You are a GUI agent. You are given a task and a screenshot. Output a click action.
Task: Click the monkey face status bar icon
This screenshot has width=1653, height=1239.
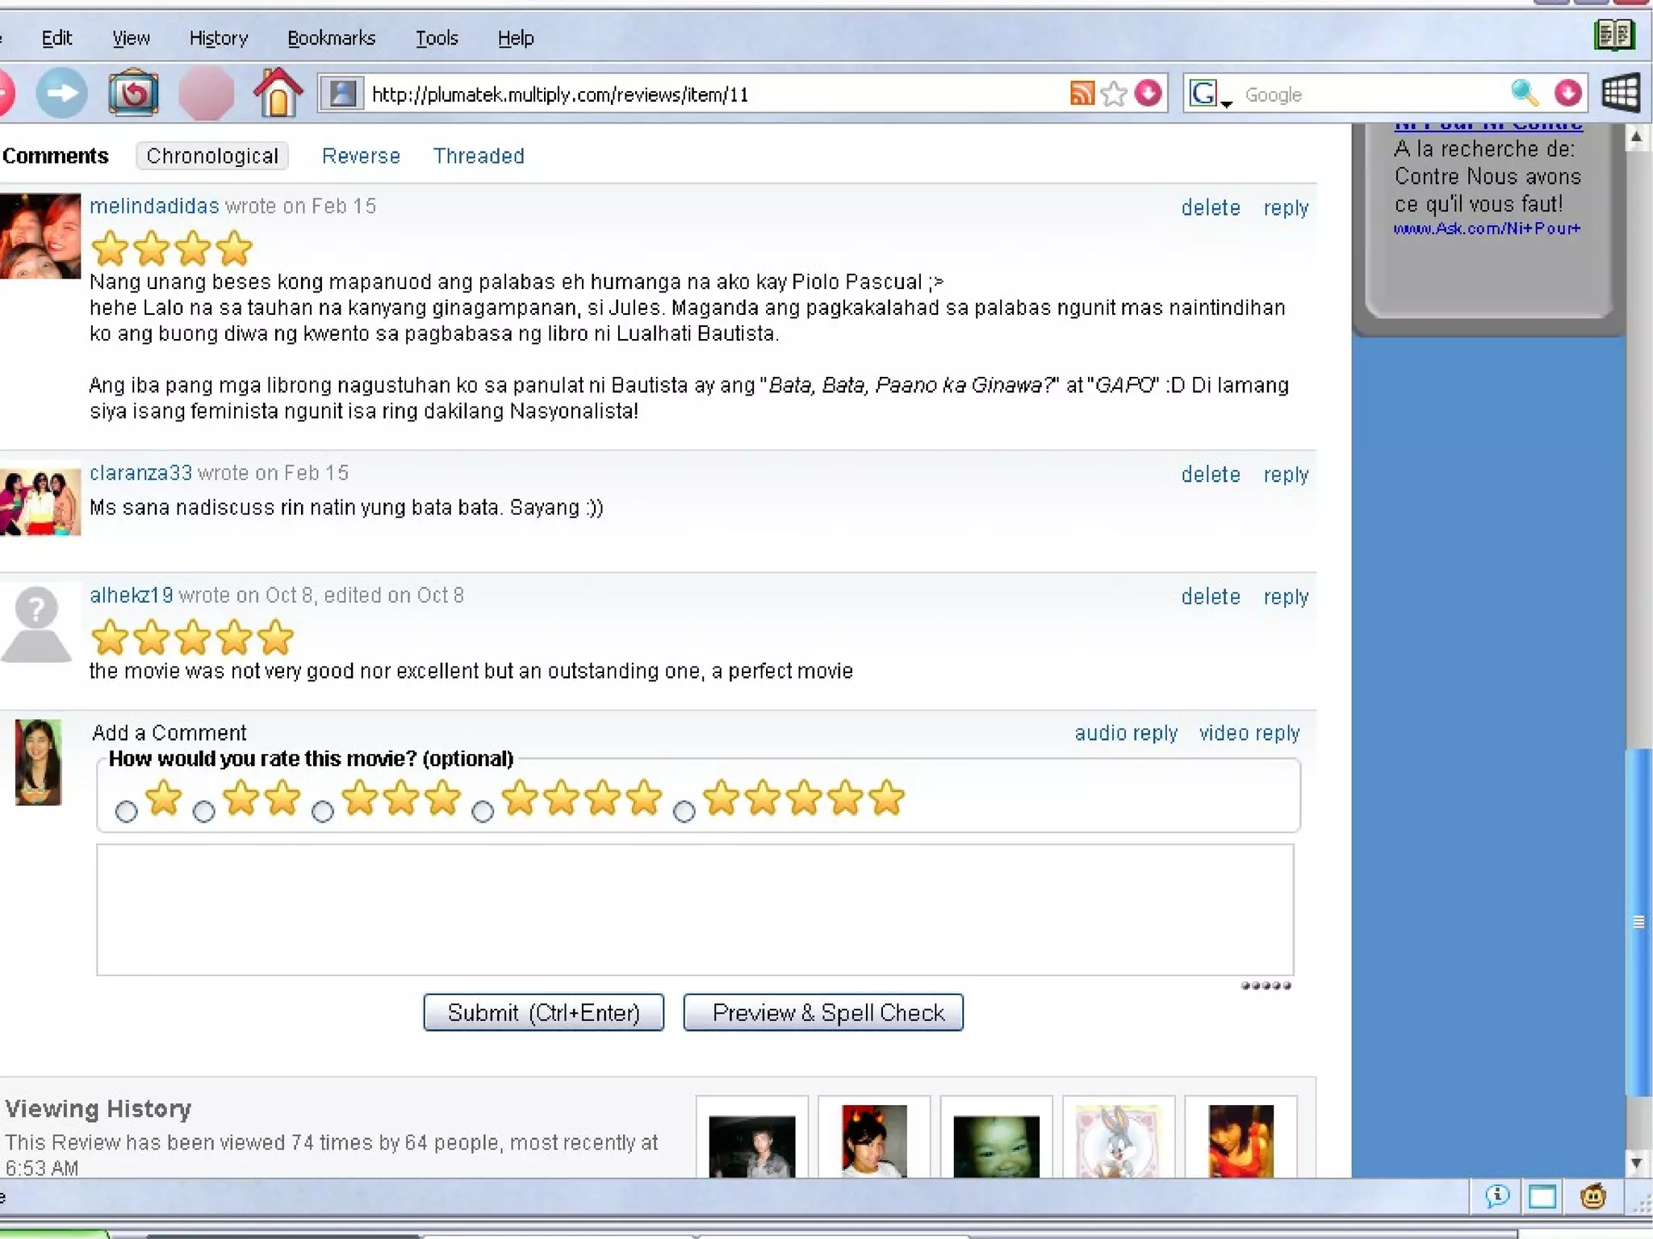[x=1592, y=1196]
